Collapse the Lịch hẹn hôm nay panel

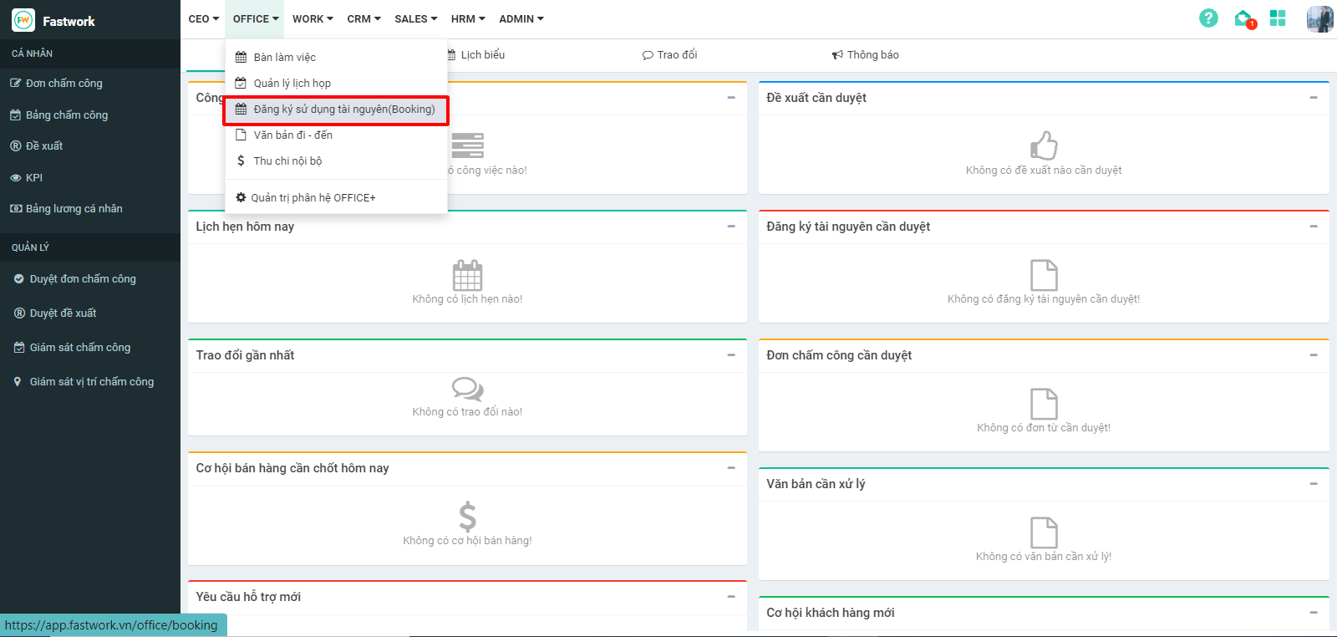pyautogui.click(x=731, y=227)
